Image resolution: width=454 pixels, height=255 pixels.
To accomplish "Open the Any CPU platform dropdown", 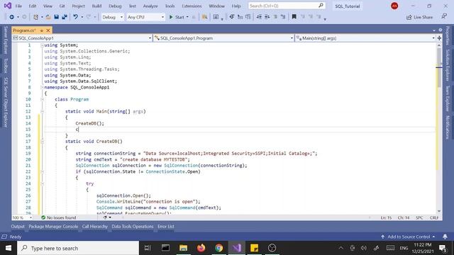I will tap(145, 17).
